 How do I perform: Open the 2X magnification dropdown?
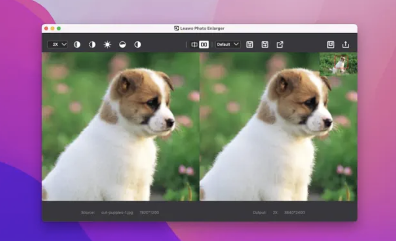point(57,44)
